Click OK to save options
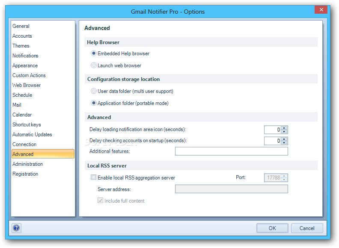Viewport: 339px width, 248px height. coord(272,228)
